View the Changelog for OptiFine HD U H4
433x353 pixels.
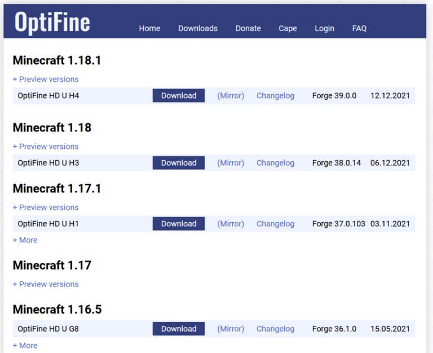click(275, 96)
